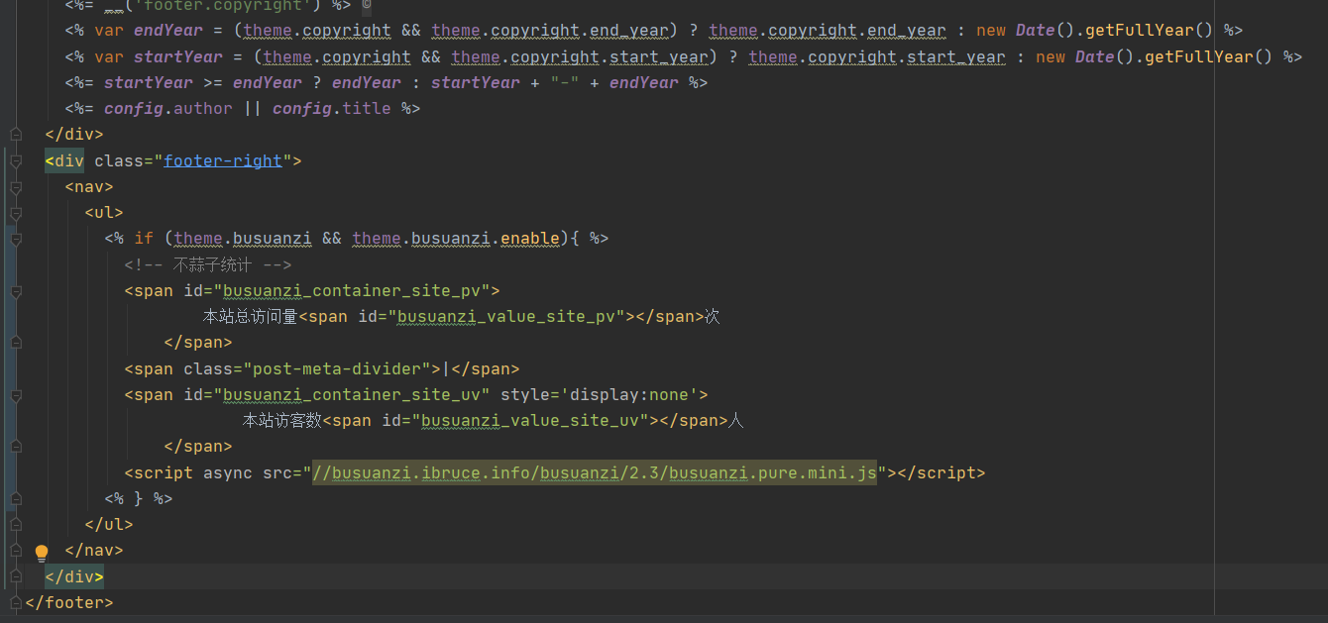Click the 'footer.copyright' string at top
This screenshot has width=1328, height=623.
click(x=233, y=6)
